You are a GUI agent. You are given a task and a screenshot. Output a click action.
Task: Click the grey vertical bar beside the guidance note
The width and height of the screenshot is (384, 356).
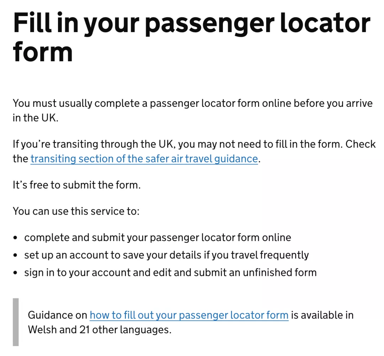16,322
